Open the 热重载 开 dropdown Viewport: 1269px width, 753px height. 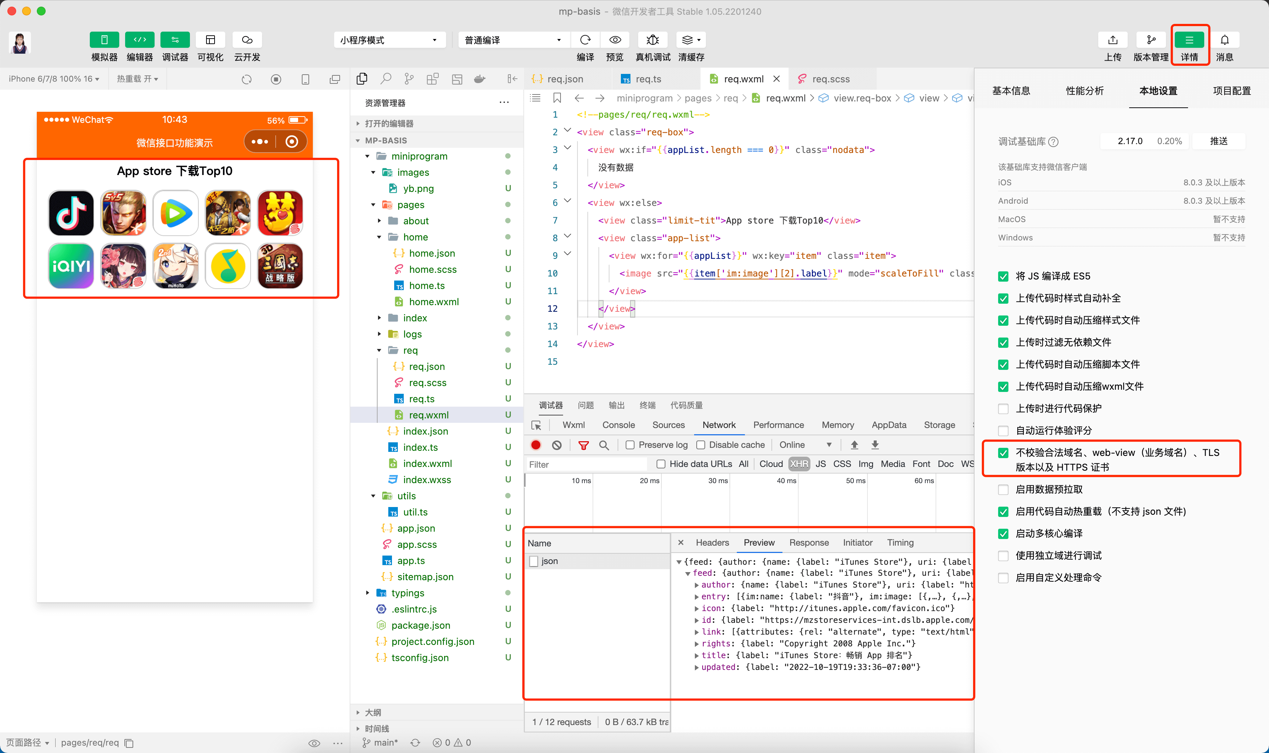[138, 79]
